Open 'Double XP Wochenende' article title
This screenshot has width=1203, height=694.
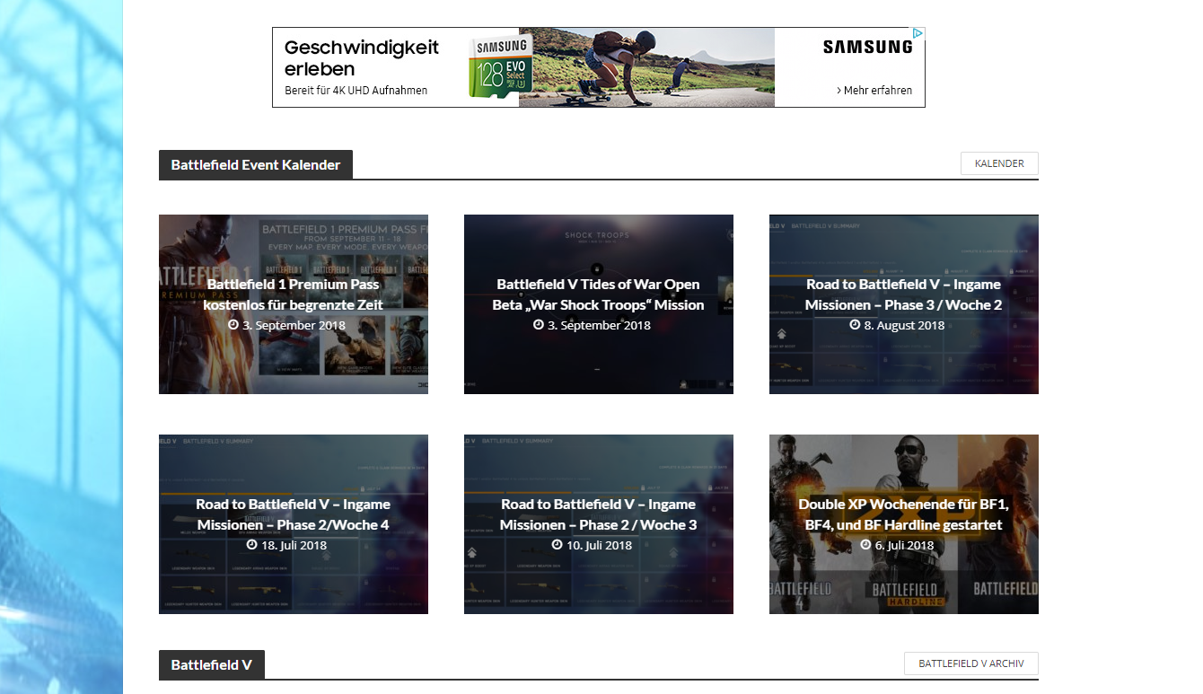click(x=903, y=514)
